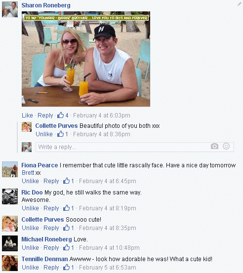The image size is (243, 273).
Task: Click thumbs-up icon on Tennille Denman's comment
Action: (x=66, y=267)
